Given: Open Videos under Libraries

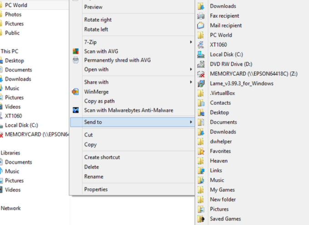Looking at the screenshot, I should [x=13, y=190].
